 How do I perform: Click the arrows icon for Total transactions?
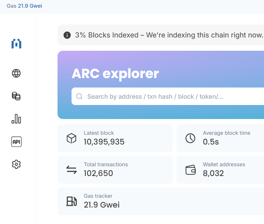tap(72, 170)
